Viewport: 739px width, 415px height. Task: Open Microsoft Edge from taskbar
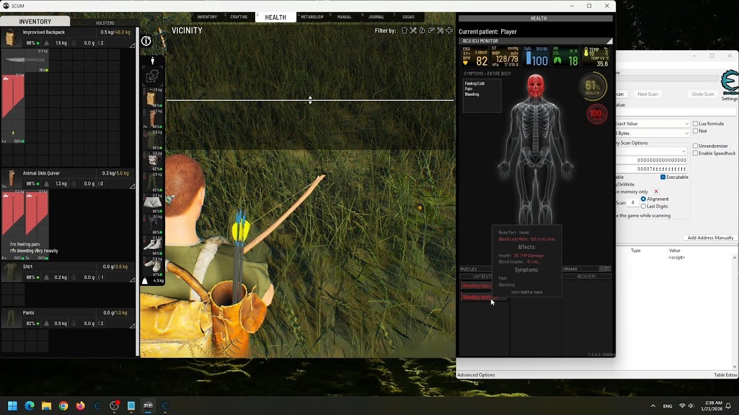click(29, 406)
